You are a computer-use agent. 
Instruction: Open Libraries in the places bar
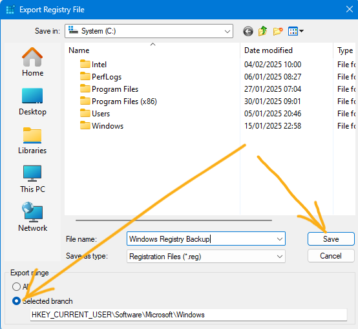point(32,141)
